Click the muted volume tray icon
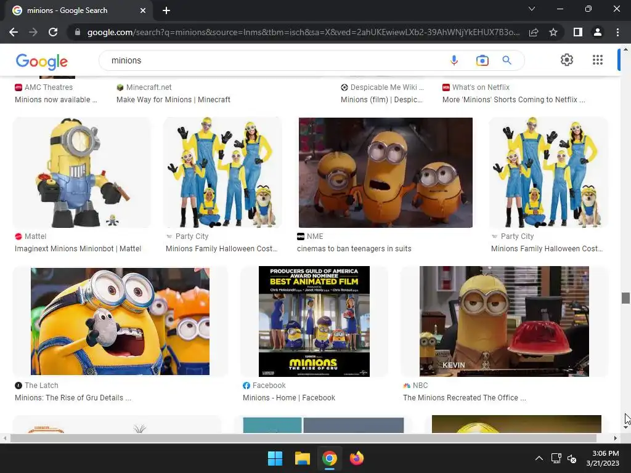The image size is (631, 473). coord(572,458)
